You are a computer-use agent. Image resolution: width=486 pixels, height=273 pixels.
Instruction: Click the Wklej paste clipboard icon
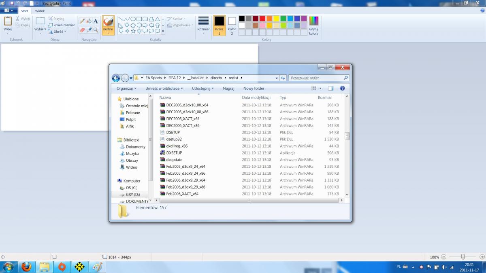8,21
